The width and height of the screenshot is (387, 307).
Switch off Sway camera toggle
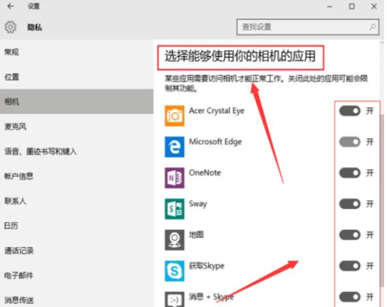[350, 204]
